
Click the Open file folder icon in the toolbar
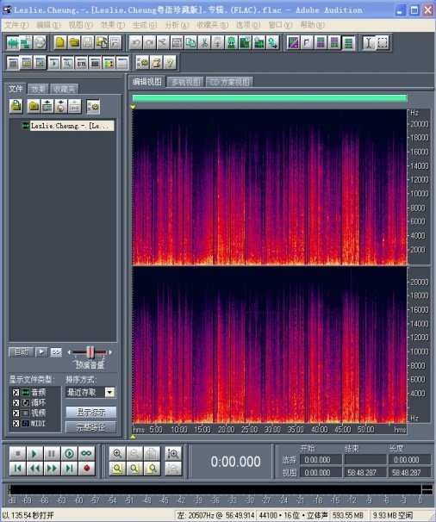tap(74, 42)
